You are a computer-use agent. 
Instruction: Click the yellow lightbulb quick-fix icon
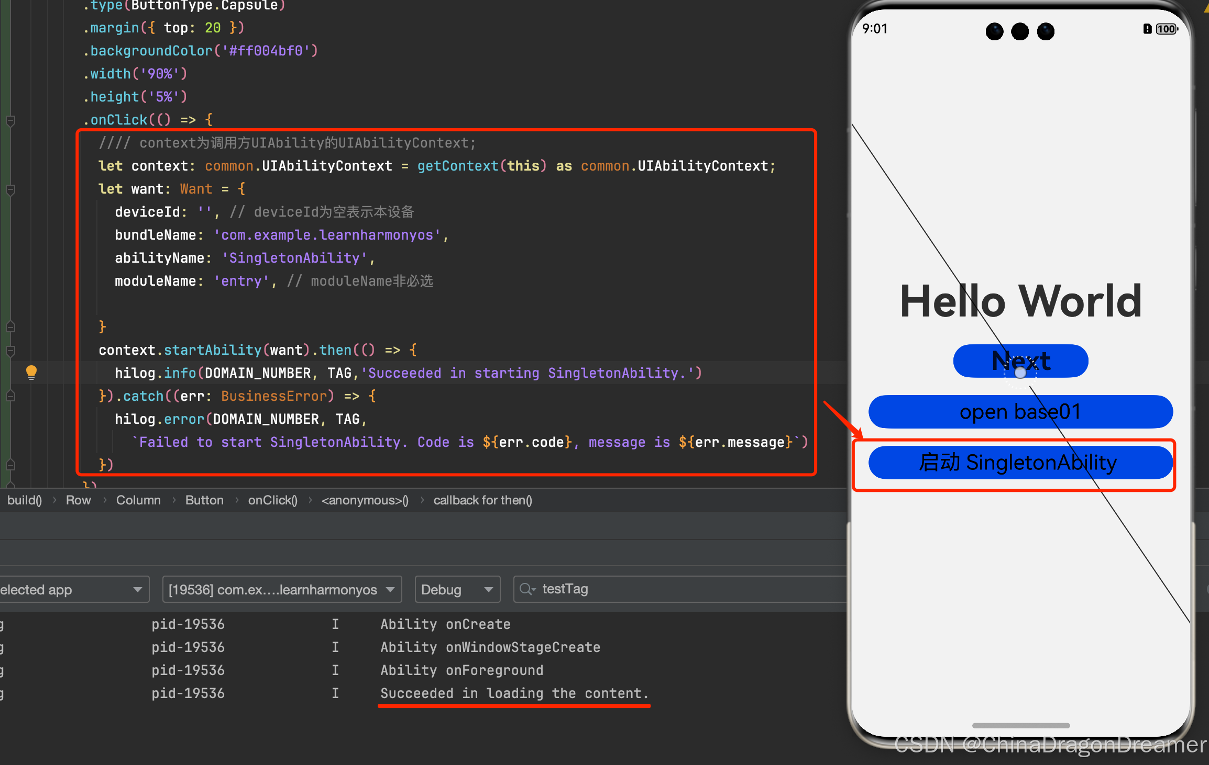tap(31, 373)
